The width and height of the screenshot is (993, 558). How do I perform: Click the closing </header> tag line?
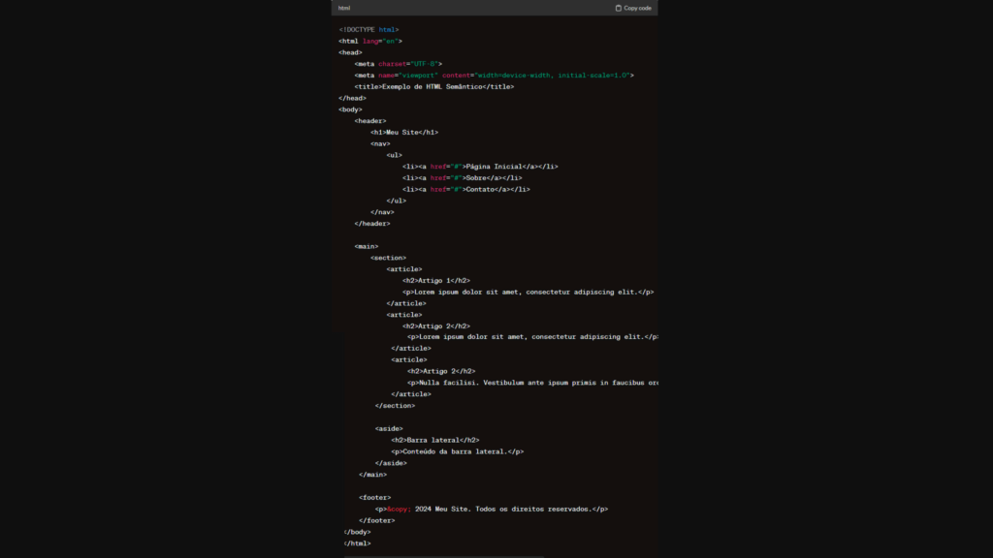tap(372, 224)
